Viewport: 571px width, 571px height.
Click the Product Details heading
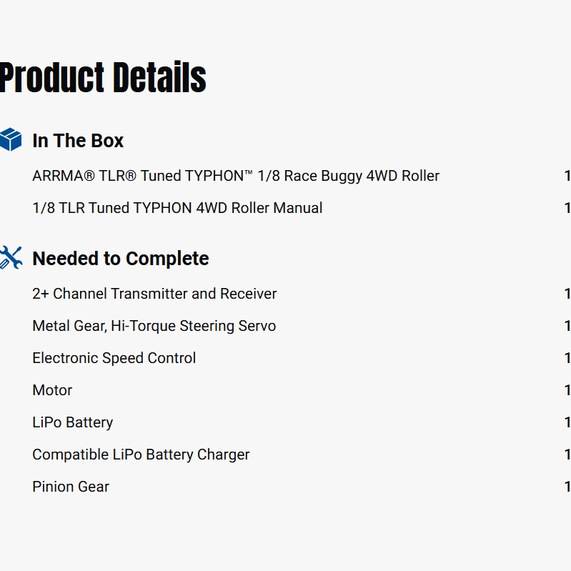click(103, 78)
